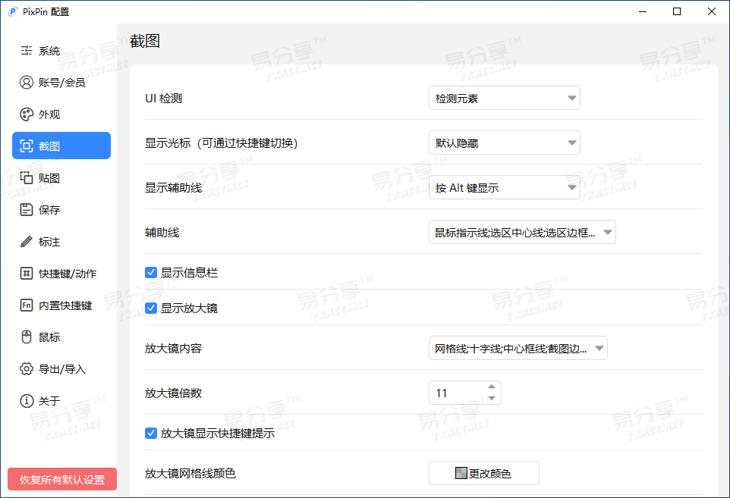Image resolution: width=730 pixels, height=498 pixels.
Task: Open the 保存 save settings
Action: (47, 209)
